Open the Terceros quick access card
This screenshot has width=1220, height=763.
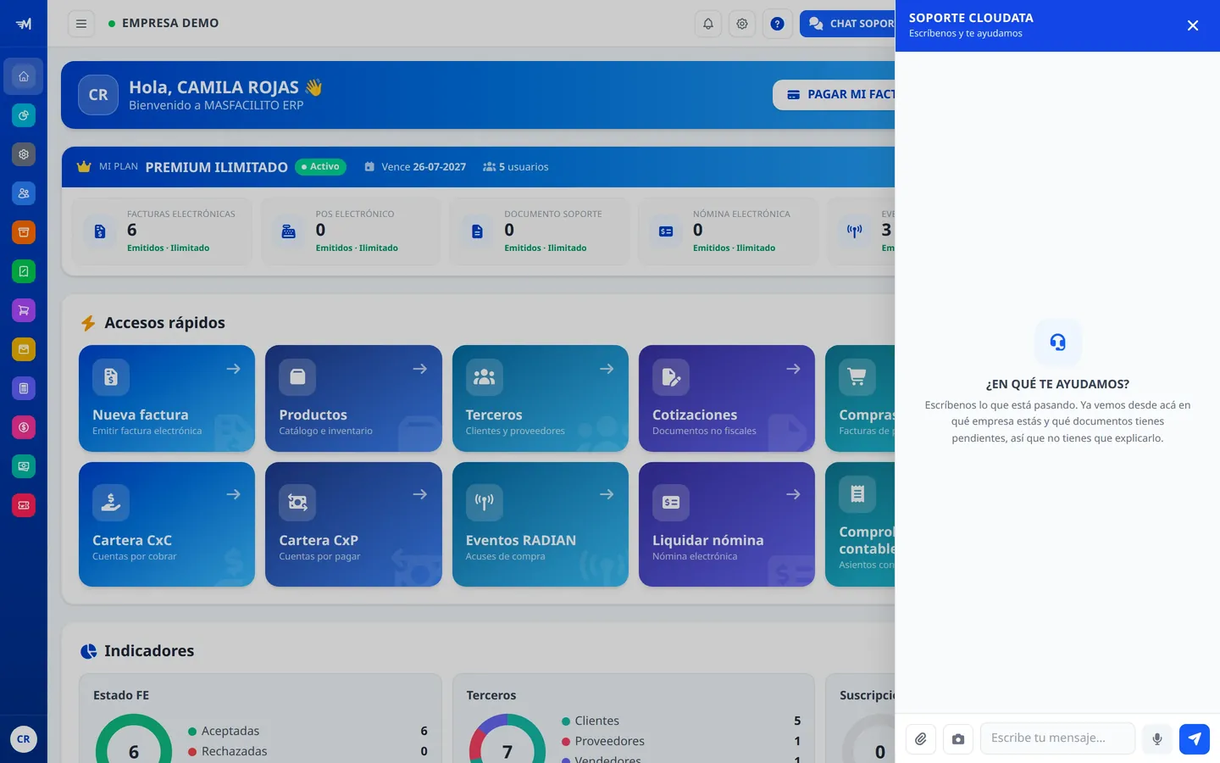[541, 398]
